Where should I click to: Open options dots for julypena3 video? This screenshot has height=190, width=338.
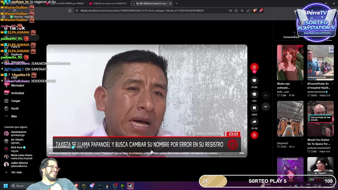point(302,140)
